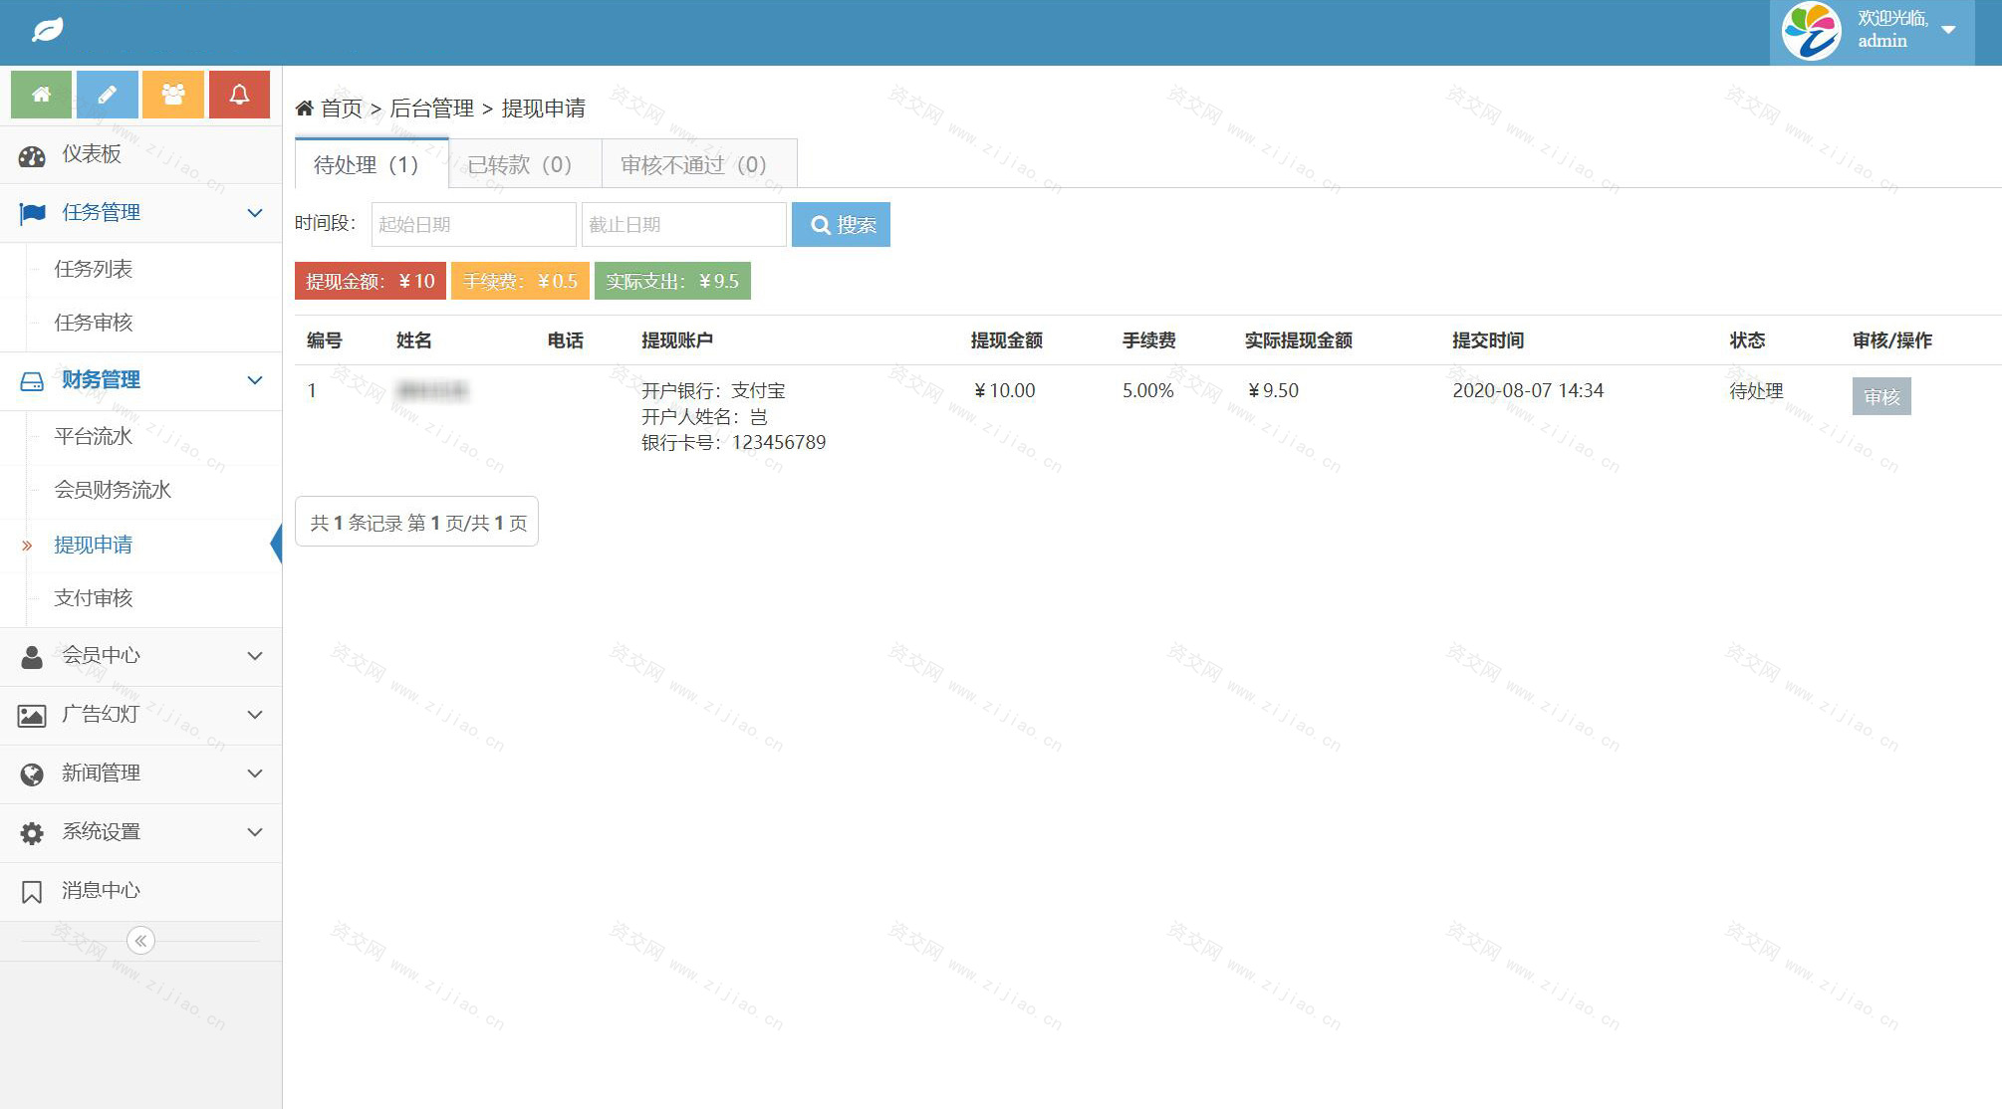The height and width of the screenshot is (1109, 2002).
Task: Click the green home shortcut button
Action: pyautogui.click(x=41, y=95)
